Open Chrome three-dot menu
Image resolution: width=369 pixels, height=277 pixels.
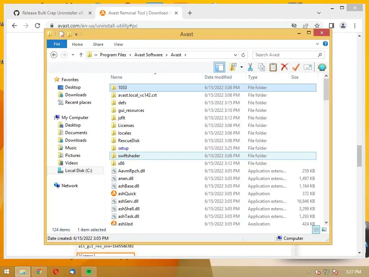pyautogui.click(x=355, y=26)
